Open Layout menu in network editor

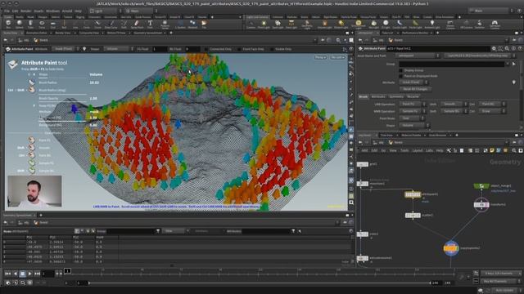coord(418,150)
